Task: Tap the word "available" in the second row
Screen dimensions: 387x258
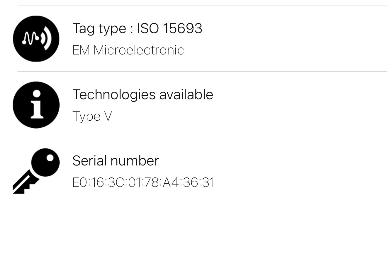Action: 186,95
